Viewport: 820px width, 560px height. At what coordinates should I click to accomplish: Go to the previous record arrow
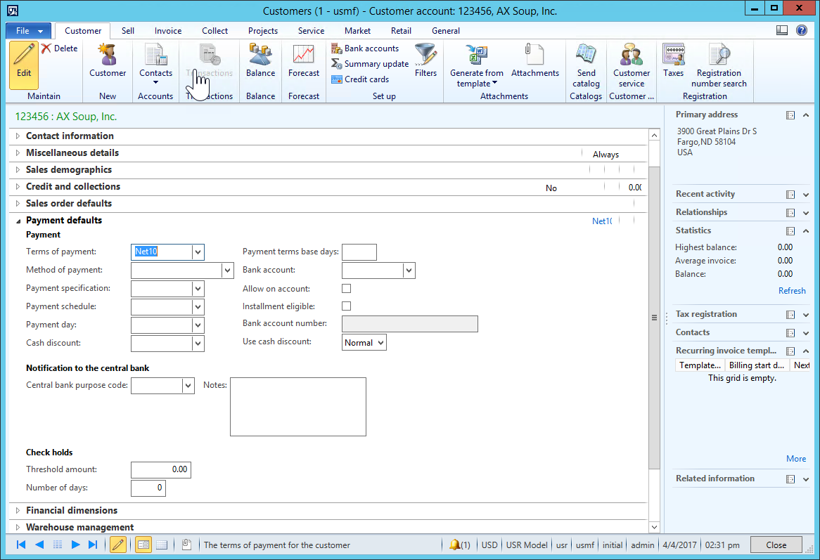pos(39,545)
